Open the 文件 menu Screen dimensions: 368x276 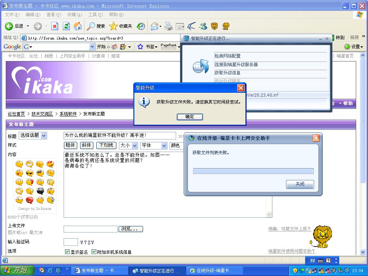pos(12,14)
